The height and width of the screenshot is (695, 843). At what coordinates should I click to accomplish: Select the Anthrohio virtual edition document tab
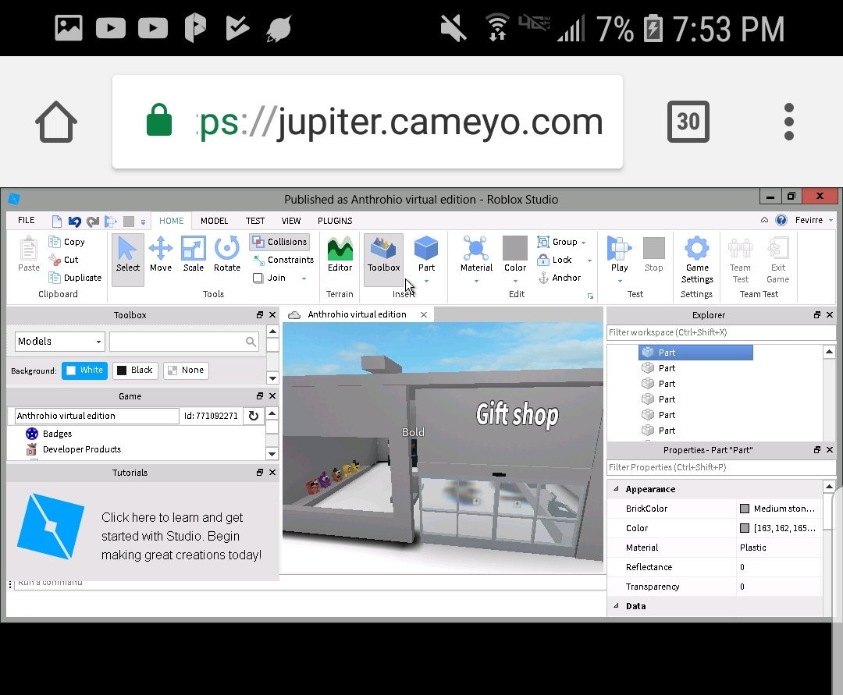coord(357,314)
